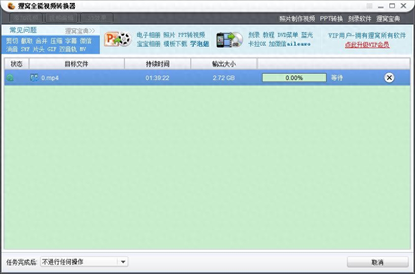
Task: Open the 截取 help link
Action: (27, 41)
